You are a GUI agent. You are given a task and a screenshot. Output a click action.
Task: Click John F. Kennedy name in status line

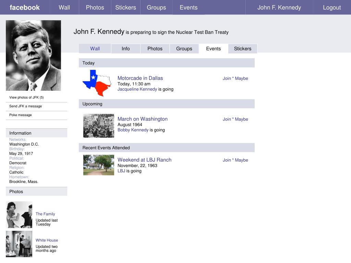pos(99,32)
